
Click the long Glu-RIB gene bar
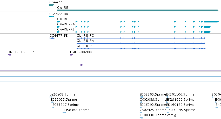click(138, 10)
